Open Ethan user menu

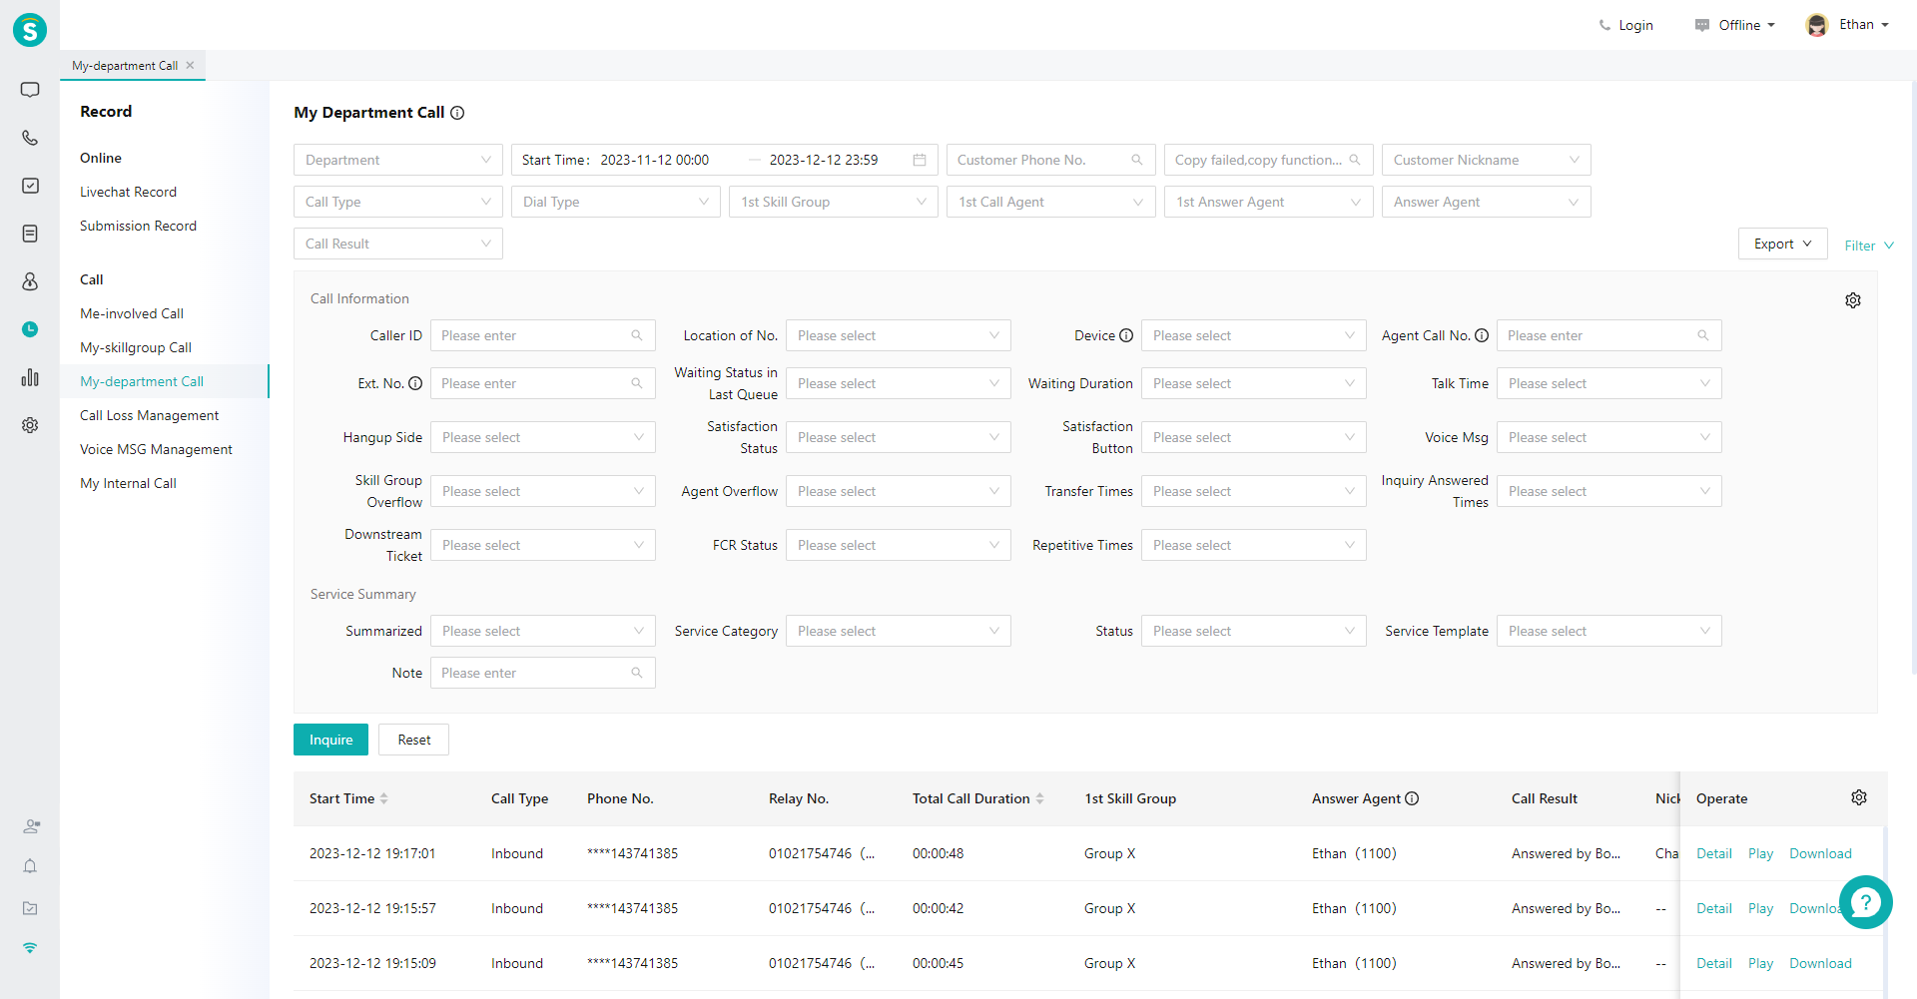[1863, 25]
